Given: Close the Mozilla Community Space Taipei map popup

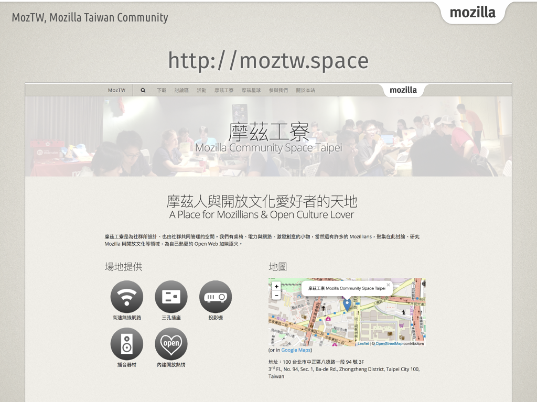Looking at the screenshot, I should click(x=388, y=285).
